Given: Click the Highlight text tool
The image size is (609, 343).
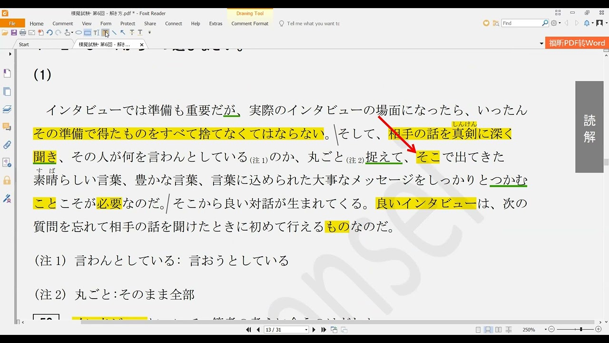Looking at the screenshot, I should tap(105, 33).
